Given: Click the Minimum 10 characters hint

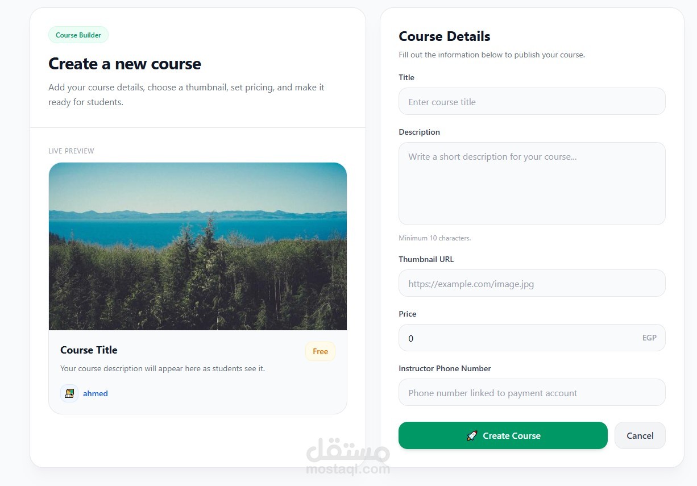Looking at the screenshot, I should pyautogui.click(x=435, y=238).
